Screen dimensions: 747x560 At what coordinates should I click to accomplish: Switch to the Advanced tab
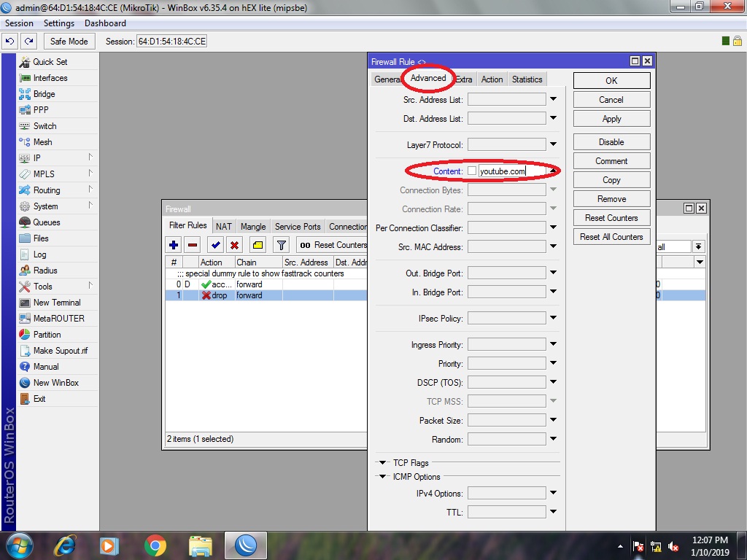(427, 78)
